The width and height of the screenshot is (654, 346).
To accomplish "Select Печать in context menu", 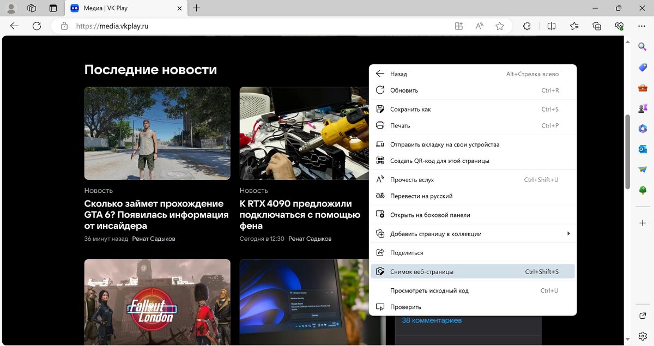I will click(x=473, y=126).
